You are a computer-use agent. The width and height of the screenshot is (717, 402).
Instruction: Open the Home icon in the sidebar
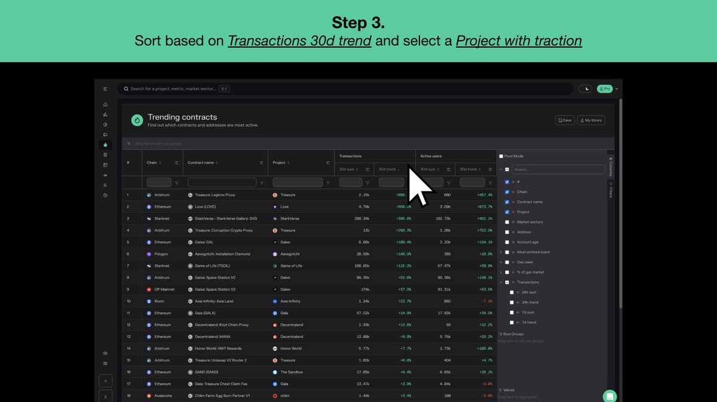tap(105, 104)
